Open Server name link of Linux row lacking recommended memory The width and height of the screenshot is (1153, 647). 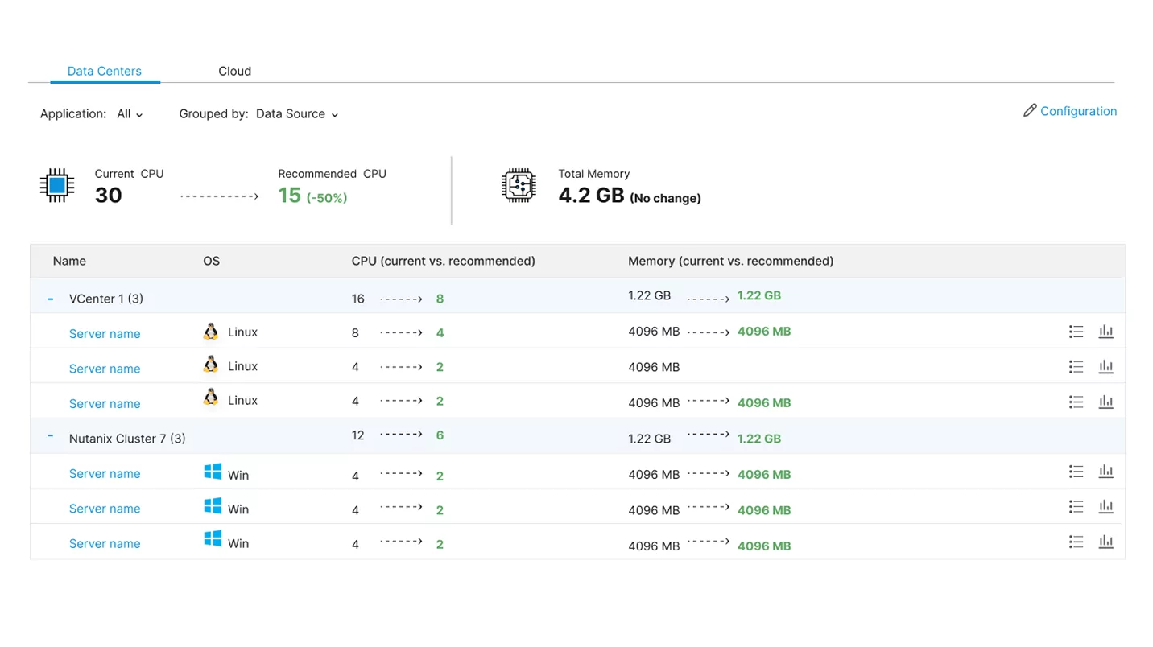coord(105,369)
